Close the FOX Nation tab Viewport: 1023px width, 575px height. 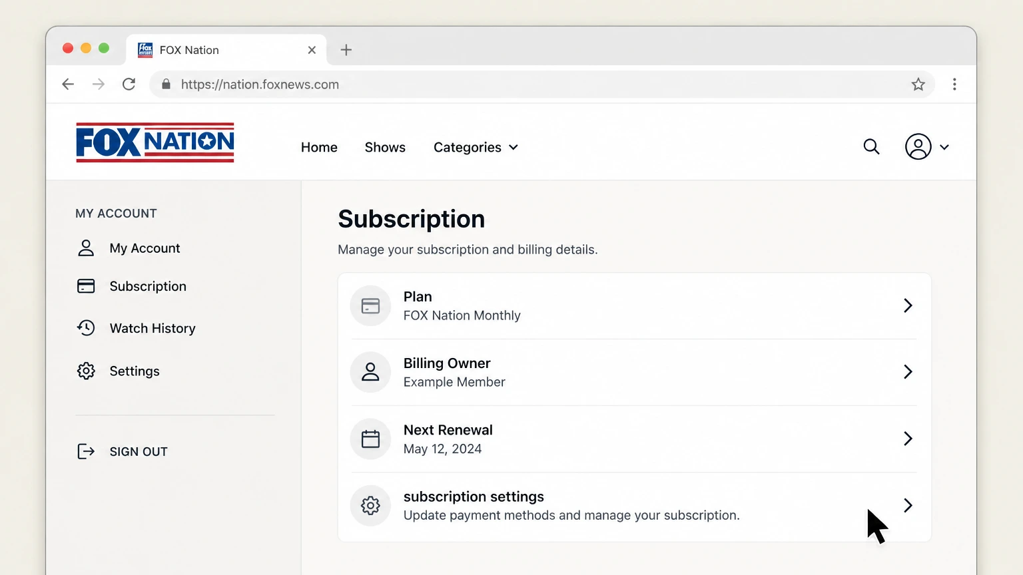[312, 50]
